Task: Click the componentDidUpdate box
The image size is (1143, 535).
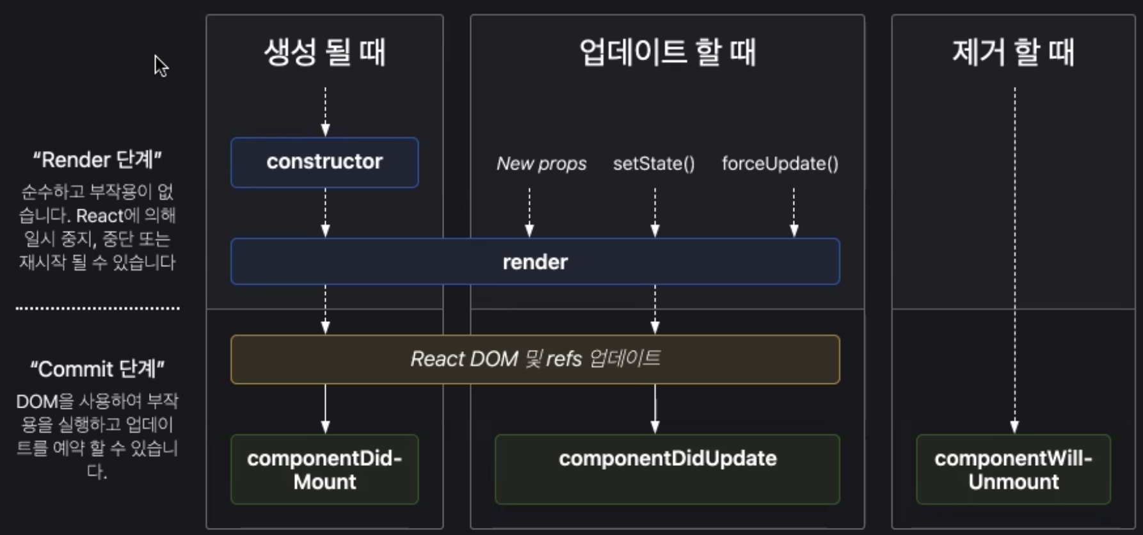Action: click(667, 470)
